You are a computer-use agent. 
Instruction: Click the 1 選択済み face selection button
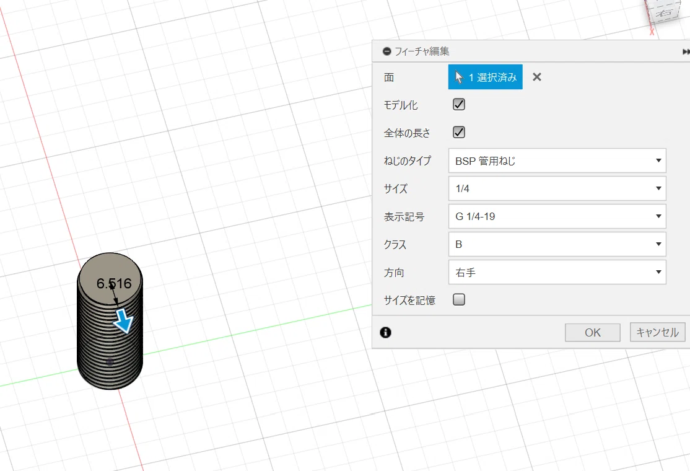pos(485,77)
